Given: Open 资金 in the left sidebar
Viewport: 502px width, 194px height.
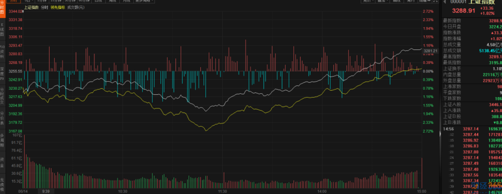Looking at the screenshot, I should coord(2,163).
